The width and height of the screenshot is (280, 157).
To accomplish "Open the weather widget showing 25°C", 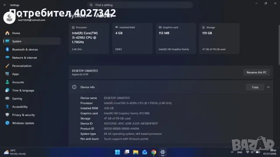I will (x=15, y=152).
